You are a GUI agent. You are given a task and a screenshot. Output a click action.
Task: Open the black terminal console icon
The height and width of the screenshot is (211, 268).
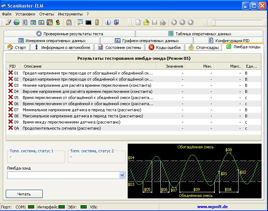88,22
